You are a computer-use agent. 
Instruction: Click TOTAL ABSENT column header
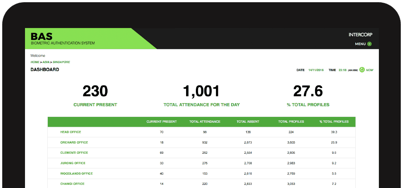248,122
